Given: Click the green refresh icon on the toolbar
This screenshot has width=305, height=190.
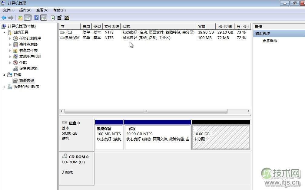Looking at the screenshot, I should 52,18.
